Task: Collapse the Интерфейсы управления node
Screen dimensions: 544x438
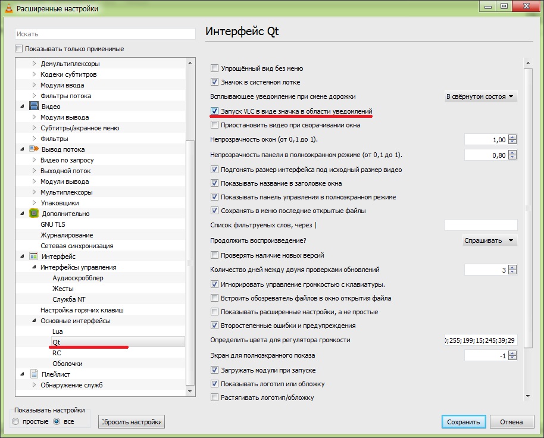Action: 34,267
